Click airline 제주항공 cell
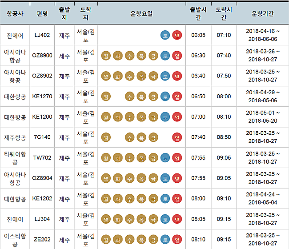 (15, 138)
